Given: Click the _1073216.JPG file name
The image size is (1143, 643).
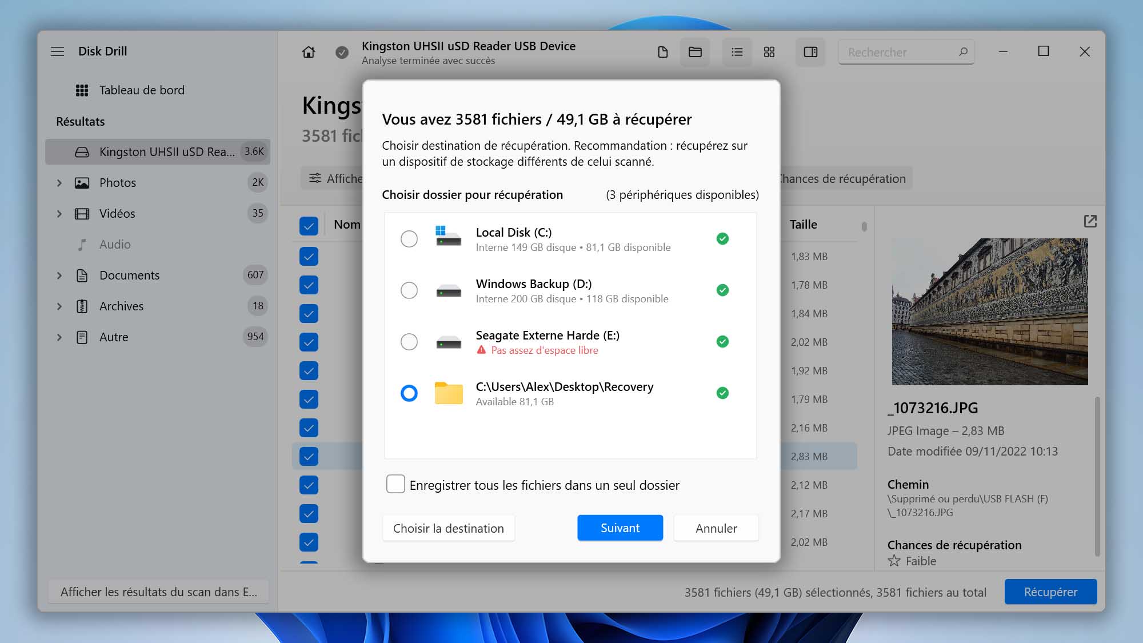Looking at the screenshot, I should (933, 408).
